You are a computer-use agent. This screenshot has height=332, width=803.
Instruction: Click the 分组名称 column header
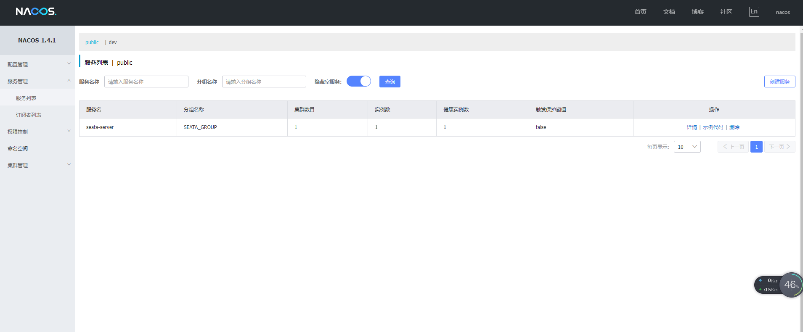[x=232, y=110]
